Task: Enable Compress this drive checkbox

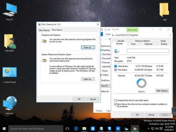Action: click(115, 100)
